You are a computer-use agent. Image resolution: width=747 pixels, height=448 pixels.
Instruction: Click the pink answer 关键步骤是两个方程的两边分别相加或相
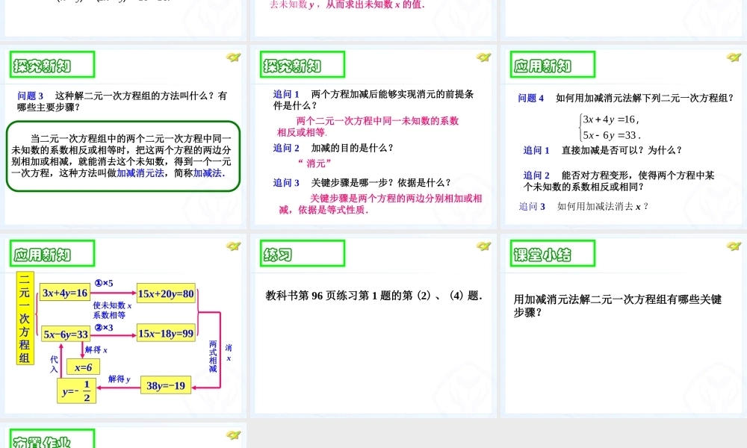click(396, 199)
